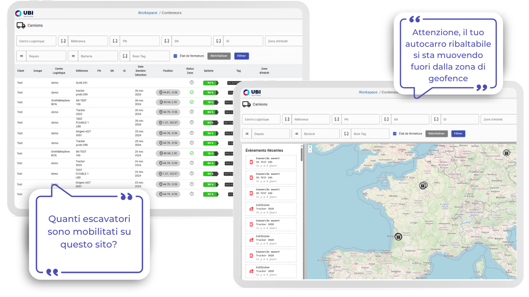This screenshot has width=529, height=297.
Task: Zoom in the map with plus button
Action: click(x=310, y=147)
